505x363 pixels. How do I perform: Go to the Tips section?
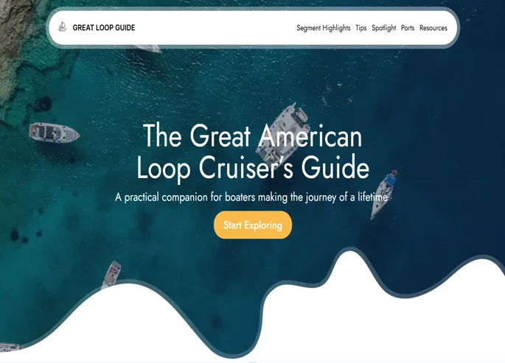tap(361, 28)
